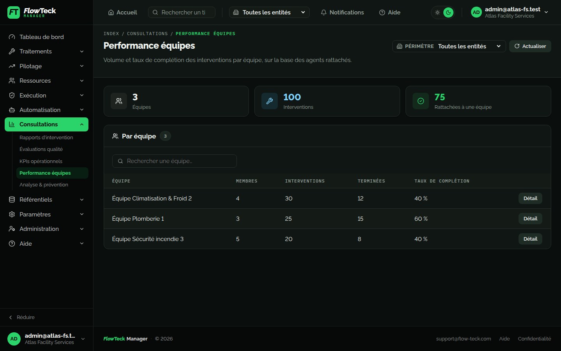Image resolution: width=561 pixels, height=351 pixels.
Task: Open Détail for Équipe Sécurité incendie 3
Action: tap(530, 239)
